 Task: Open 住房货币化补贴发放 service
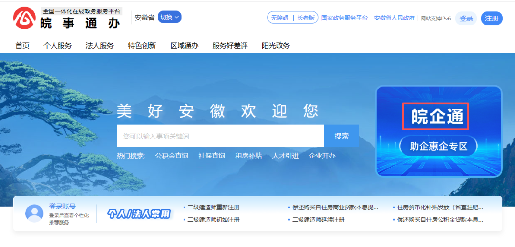(440, 207)
